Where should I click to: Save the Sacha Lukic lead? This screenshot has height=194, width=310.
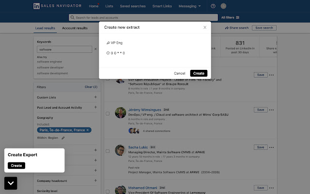[x=261, y=147]
